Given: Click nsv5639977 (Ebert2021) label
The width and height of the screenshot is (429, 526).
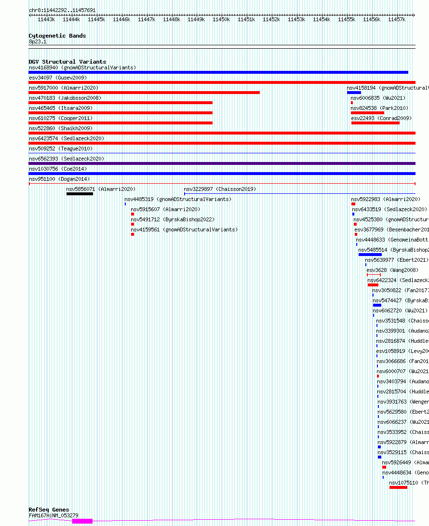Looking at the screenshot, I should click(397, 260).
